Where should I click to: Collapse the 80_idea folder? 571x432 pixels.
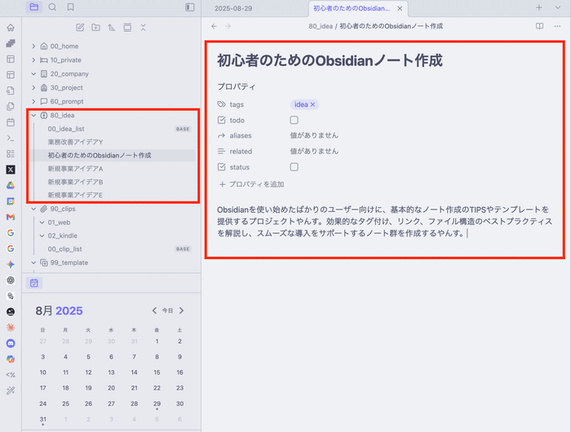[x=33, y=116]
